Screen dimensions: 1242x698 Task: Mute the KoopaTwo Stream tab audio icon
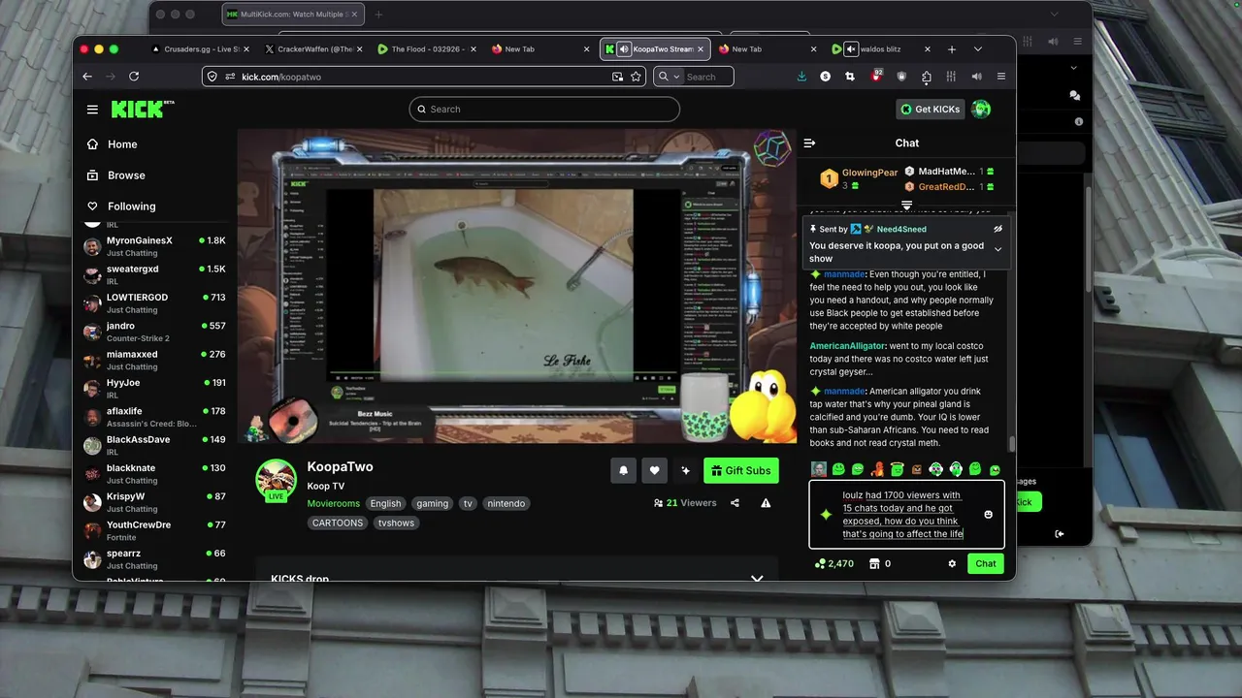[x=624, y=48]
